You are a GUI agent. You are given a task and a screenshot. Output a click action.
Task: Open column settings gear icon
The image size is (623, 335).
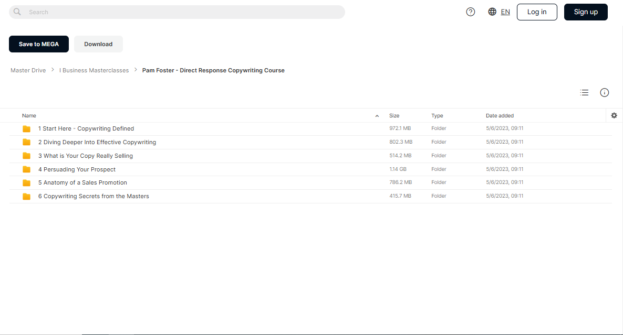(x=614, y=115)
